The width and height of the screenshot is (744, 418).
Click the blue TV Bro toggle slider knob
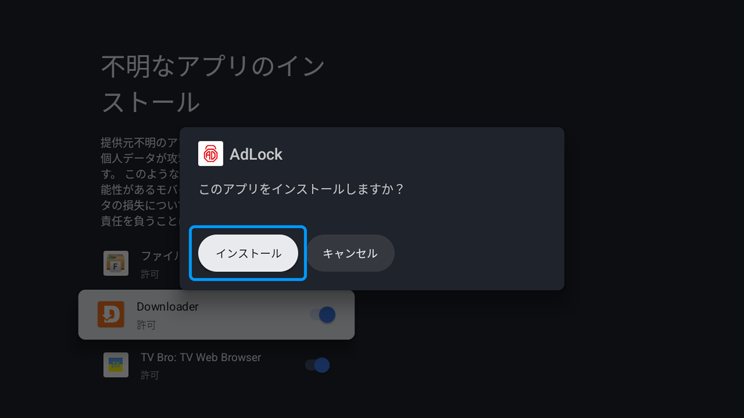[322, 365]
